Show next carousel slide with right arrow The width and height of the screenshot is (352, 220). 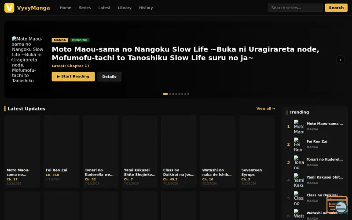coord(340,60)
